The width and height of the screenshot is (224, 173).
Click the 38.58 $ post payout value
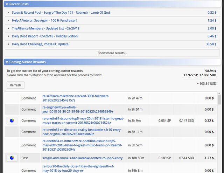pyautogui.click(x=211, y=44)
